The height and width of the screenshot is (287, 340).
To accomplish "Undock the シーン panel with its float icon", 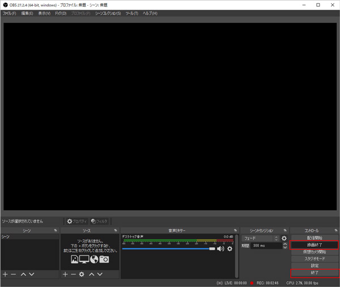I will pos(56,230).
